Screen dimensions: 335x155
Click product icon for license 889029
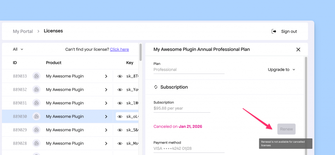coord(36,130)
